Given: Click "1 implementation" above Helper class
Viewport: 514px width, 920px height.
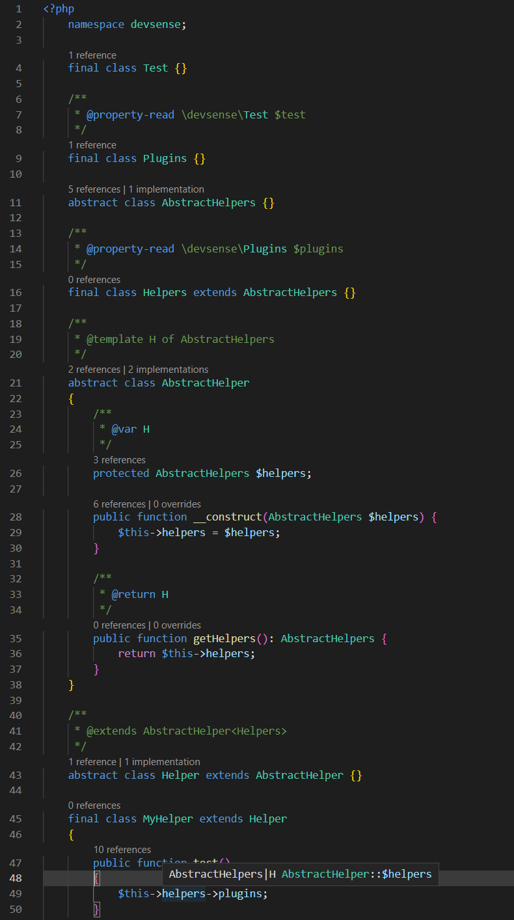Looking at the screenshot, I should (162, 762).
